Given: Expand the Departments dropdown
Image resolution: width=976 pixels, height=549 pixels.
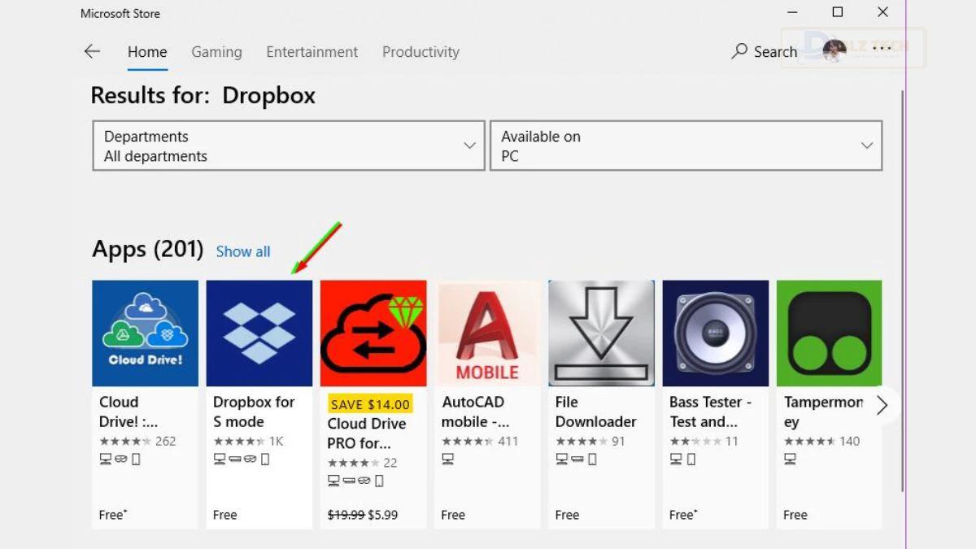Looking at the screenshot, I should tap(289, 146).
